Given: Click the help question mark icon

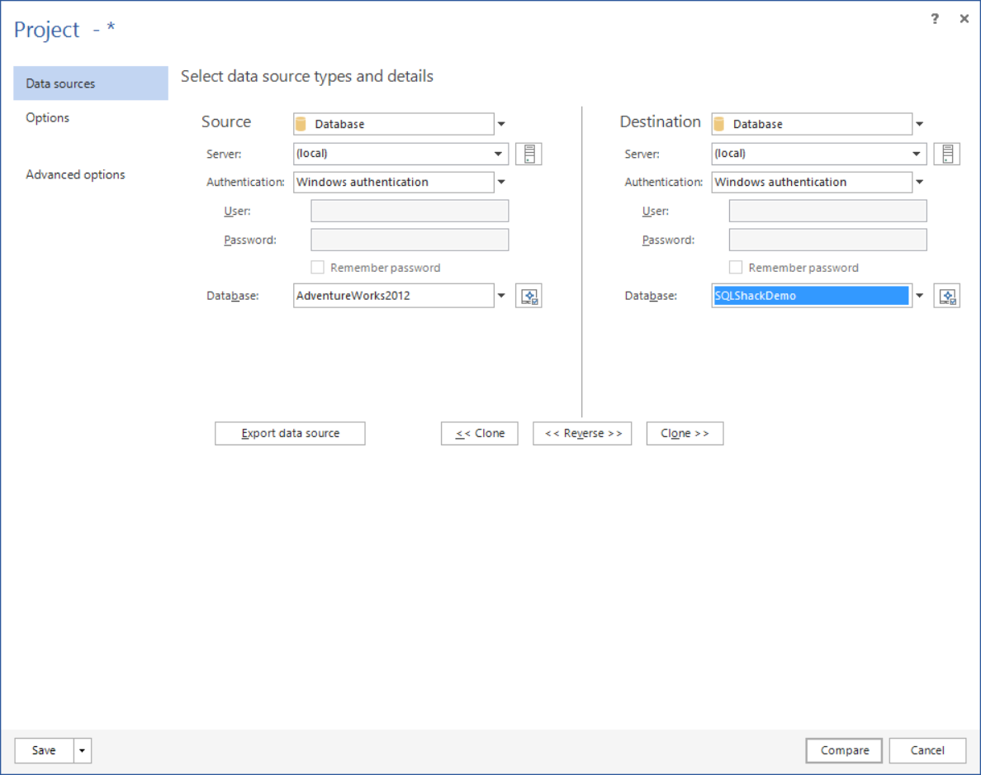Looking at the screenshot, I should (x=935, y=19).
